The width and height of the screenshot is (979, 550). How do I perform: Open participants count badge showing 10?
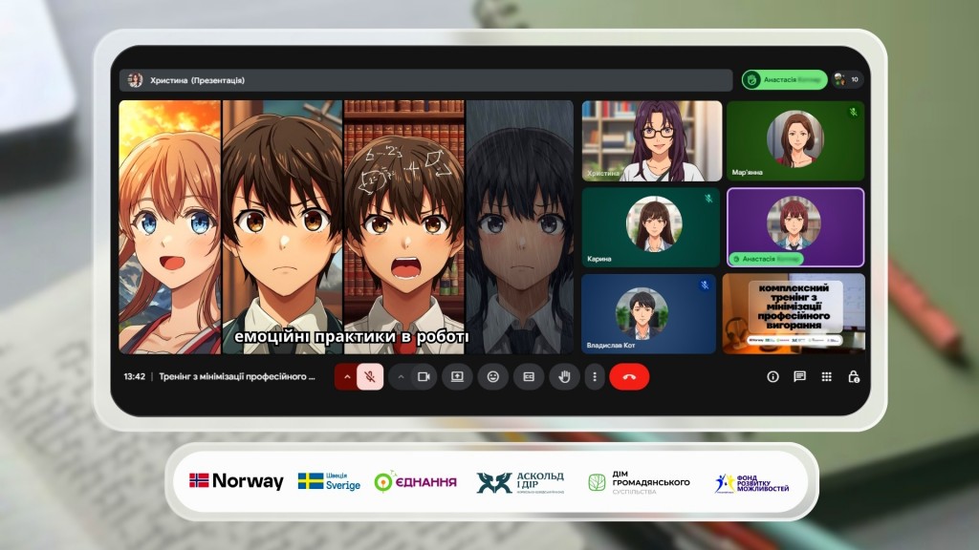[x=847, y=80]
